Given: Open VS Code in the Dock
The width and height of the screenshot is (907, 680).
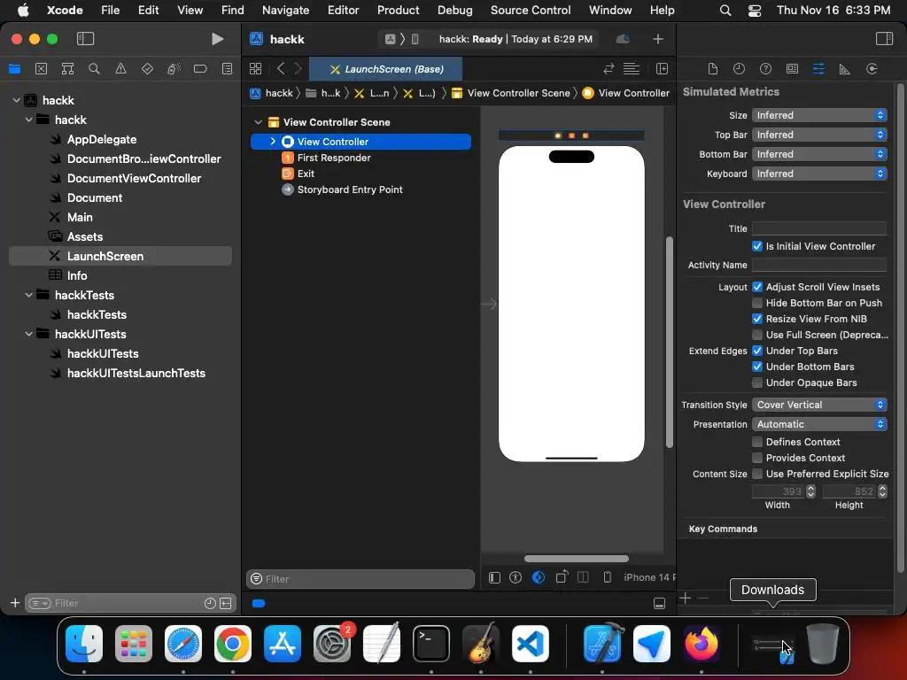Looking at the screenshot, I should coord(530,644).
